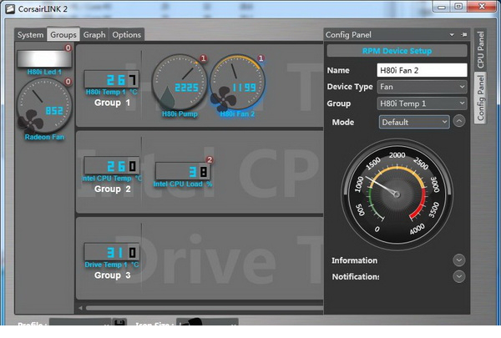
Task: Collapse the Mode section with up chevron
Action: click(458, 121)
